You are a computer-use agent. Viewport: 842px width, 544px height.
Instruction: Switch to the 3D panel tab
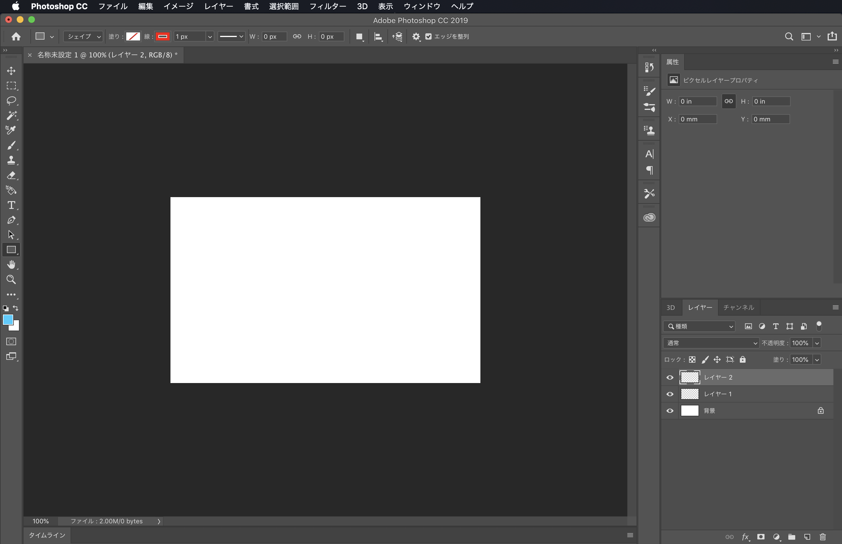pos(670,307)
